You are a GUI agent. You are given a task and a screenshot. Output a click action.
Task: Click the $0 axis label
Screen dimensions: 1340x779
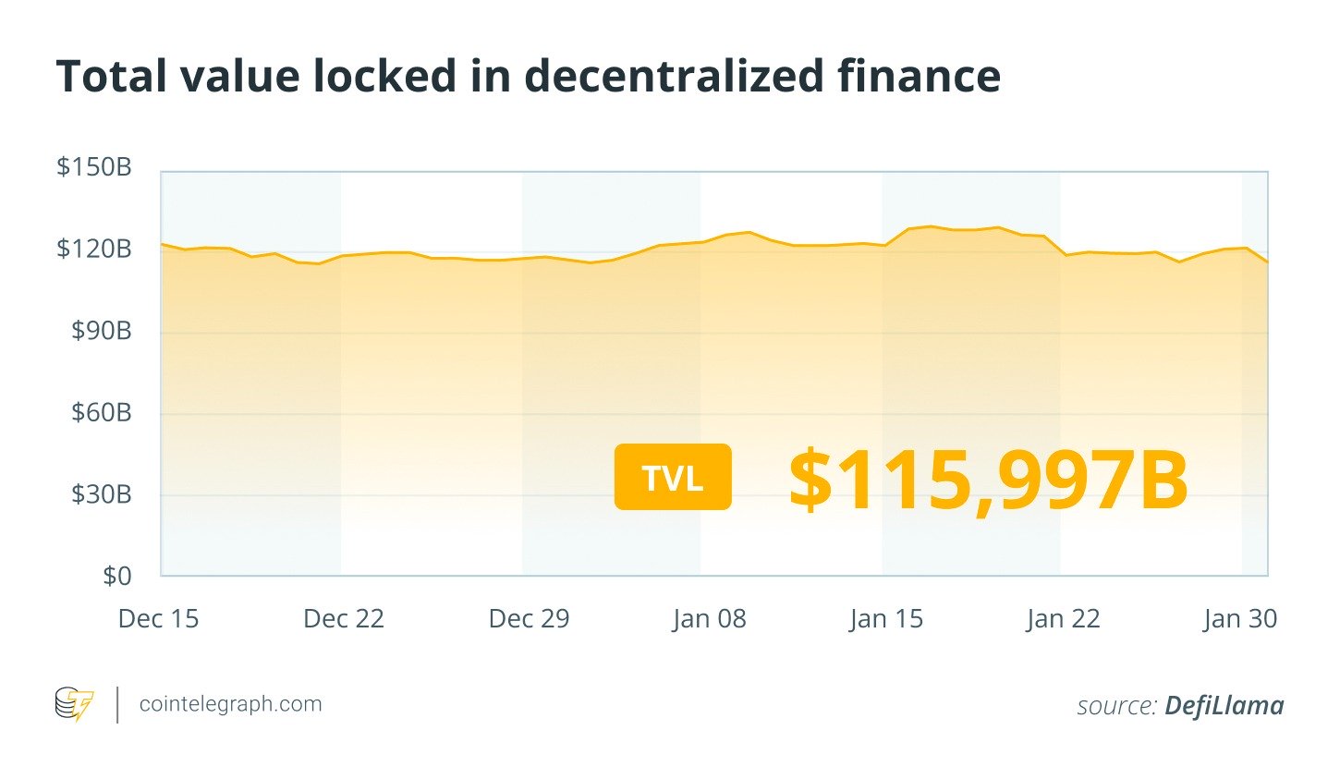click(116, 577)
